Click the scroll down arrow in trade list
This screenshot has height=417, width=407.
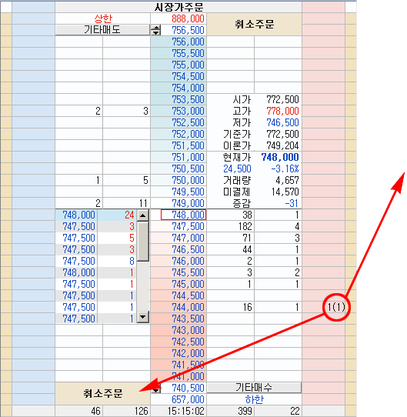pyautogui.click(x=143, y=317)
